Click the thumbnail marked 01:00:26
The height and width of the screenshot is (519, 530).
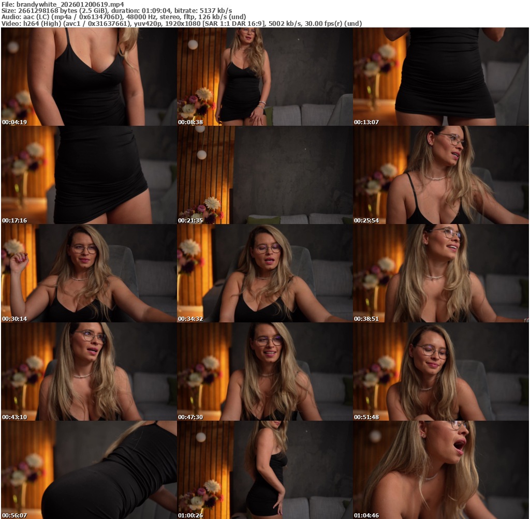pos(264,470)
